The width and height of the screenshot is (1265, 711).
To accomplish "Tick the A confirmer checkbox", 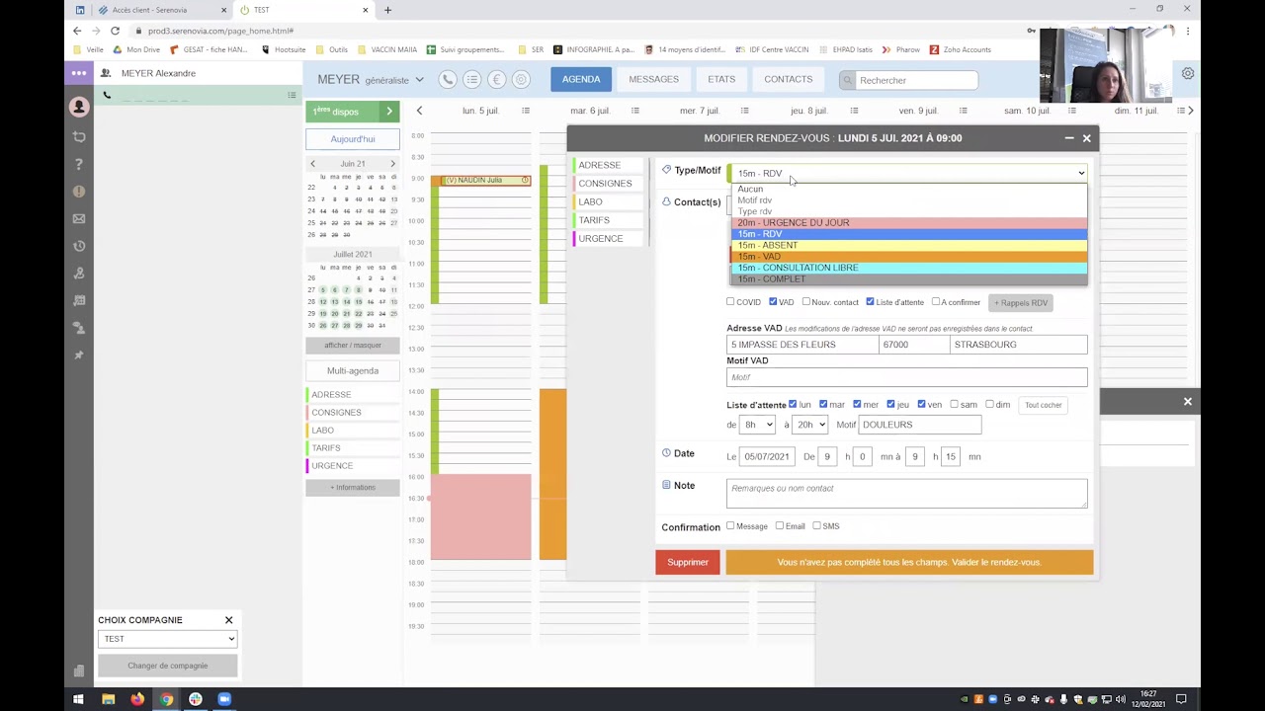I will [x=935, y=302].
